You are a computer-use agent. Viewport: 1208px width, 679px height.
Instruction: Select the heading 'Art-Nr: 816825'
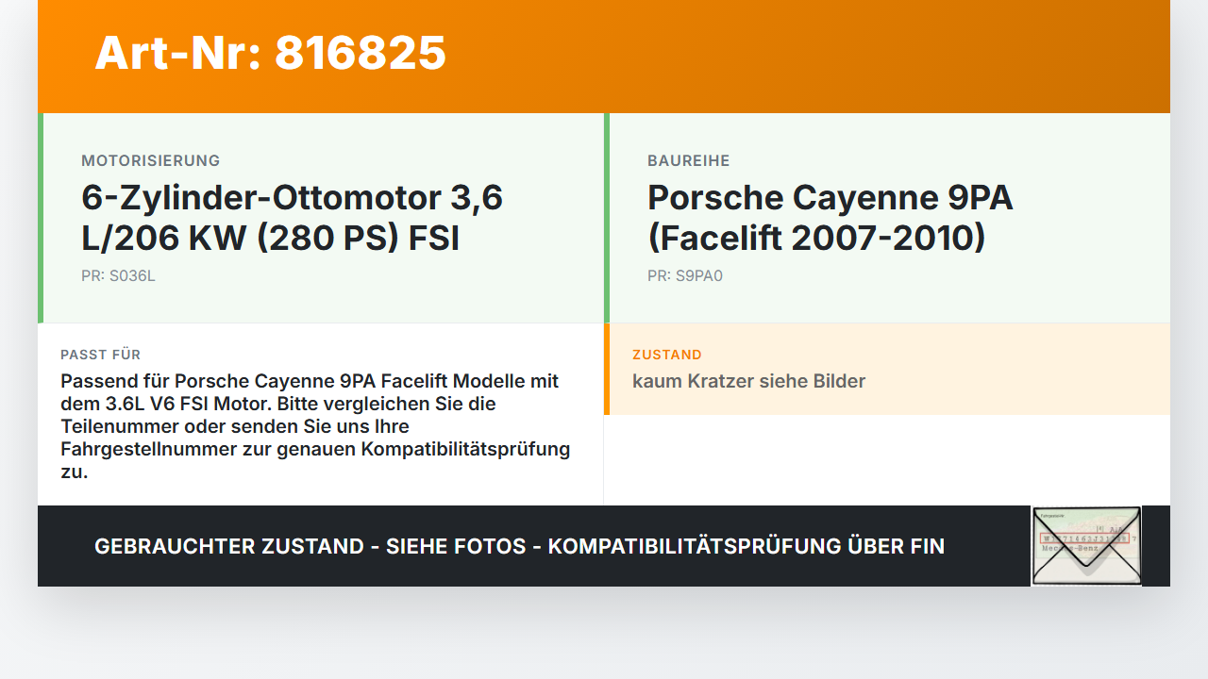270,53
